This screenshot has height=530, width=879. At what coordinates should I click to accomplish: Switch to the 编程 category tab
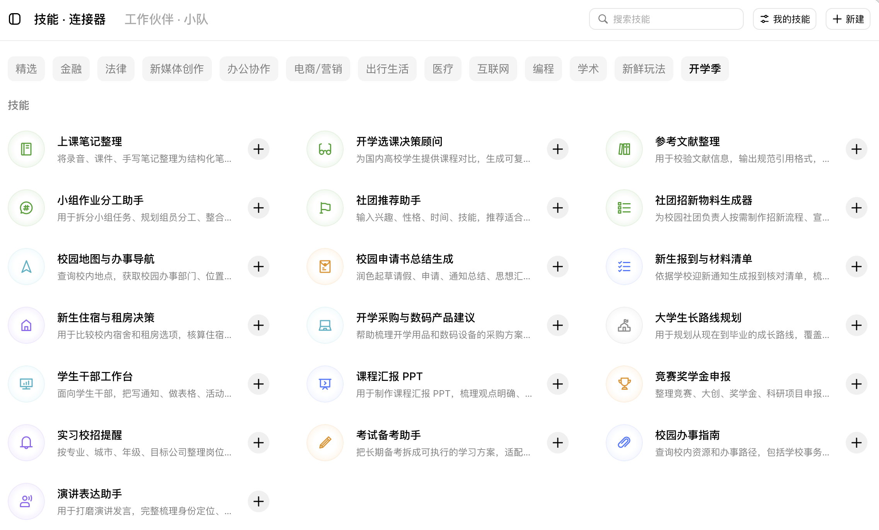543,69
